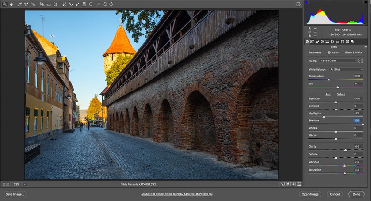Select the Zoom tool
Screen dimensions: 371x201
tap(4, 4)
